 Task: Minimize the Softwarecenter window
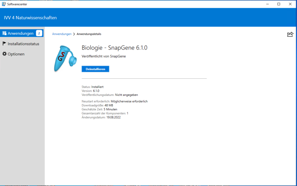267,4
